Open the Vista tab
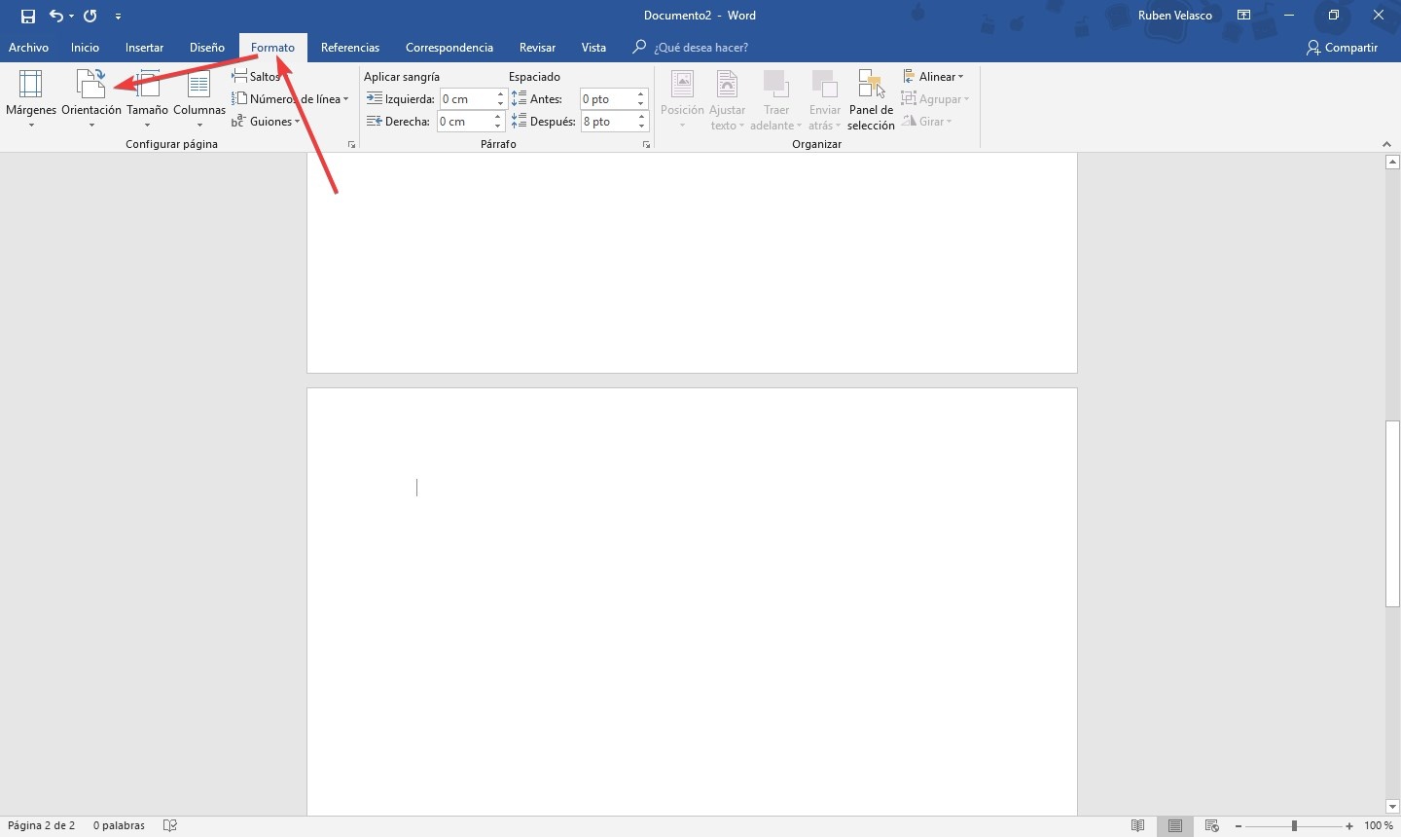 (593, 47)
